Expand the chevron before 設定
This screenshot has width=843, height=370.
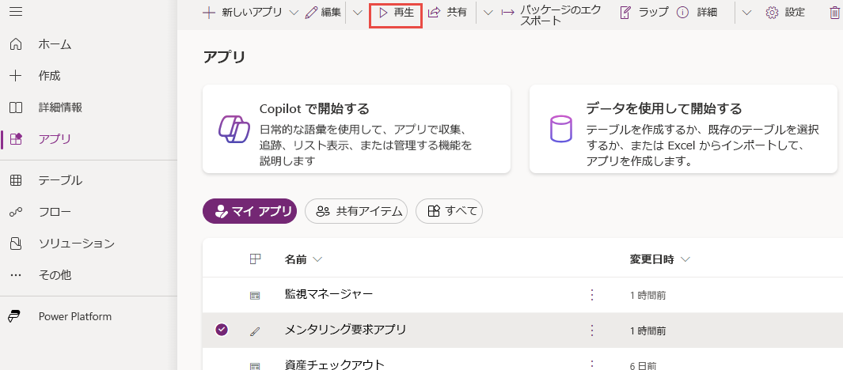[x=746, y=13]
